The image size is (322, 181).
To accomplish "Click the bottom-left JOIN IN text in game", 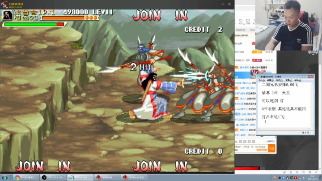I will click(x=43, y=166).
